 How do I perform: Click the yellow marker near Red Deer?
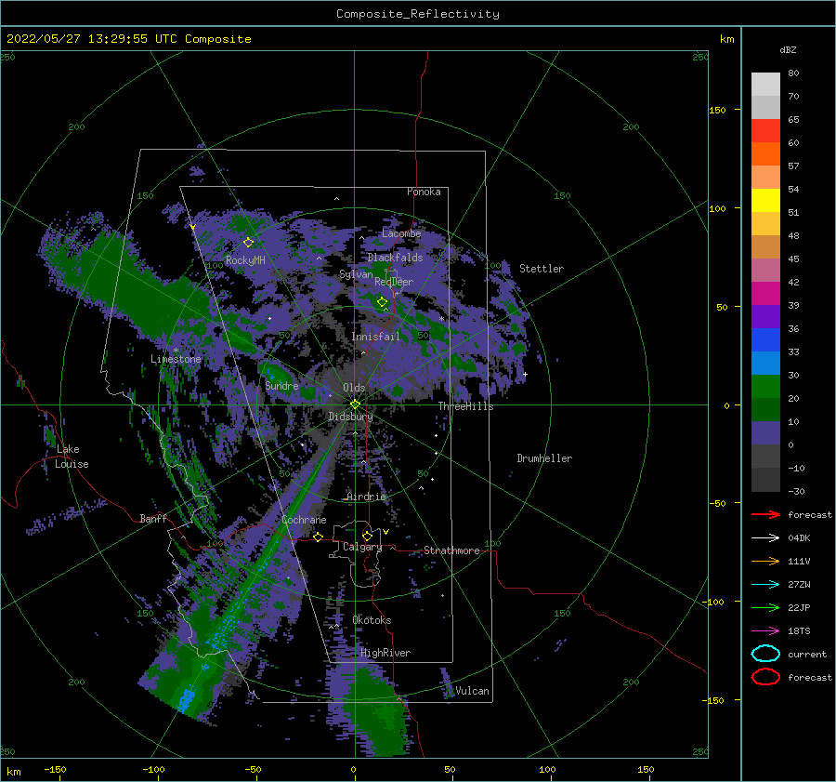(383, 302)
